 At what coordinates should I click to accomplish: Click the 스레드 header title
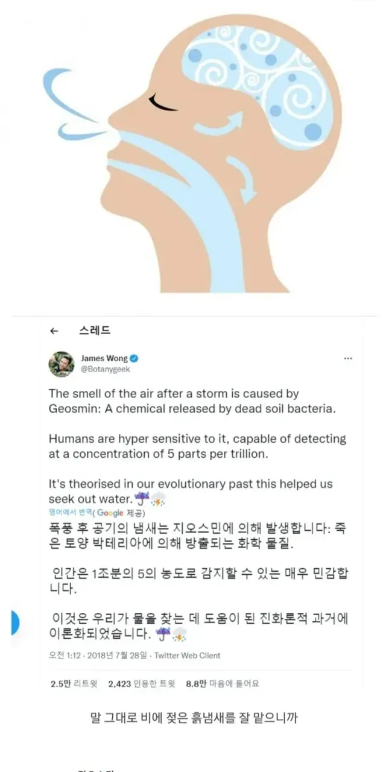(95, 331)
